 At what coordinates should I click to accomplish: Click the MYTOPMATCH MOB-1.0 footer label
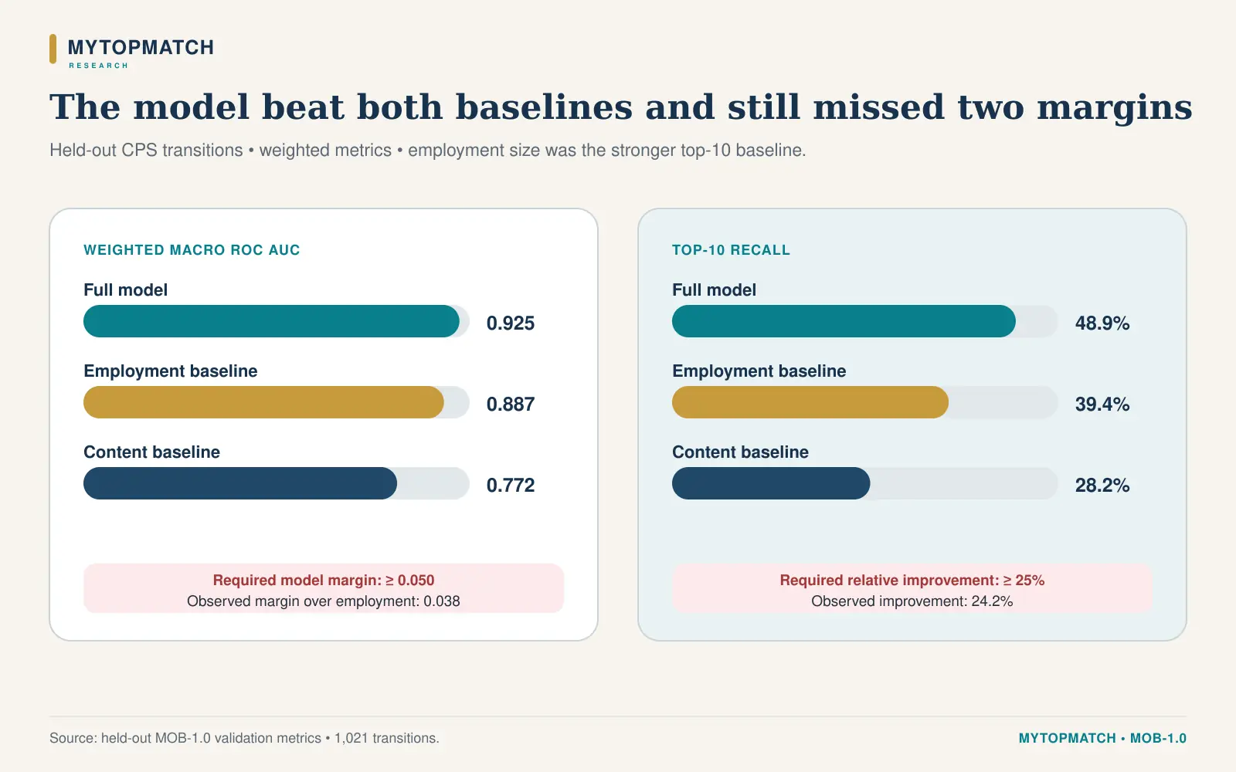1102,738
